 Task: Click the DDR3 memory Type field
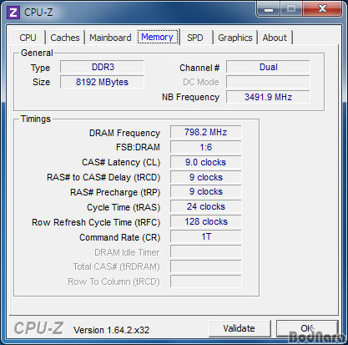(x=102, y=67)
